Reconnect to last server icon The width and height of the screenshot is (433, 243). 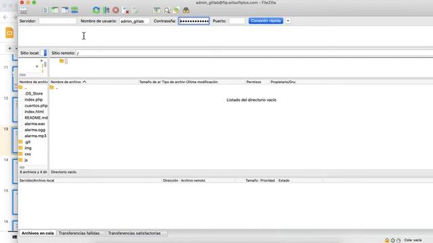pos(135,10)
